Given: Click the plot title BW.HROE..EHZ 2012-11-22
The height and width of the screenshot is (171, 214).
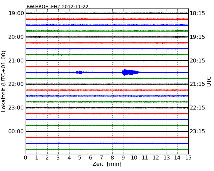Looking at the screenshot, I should [x=58, y=7].
